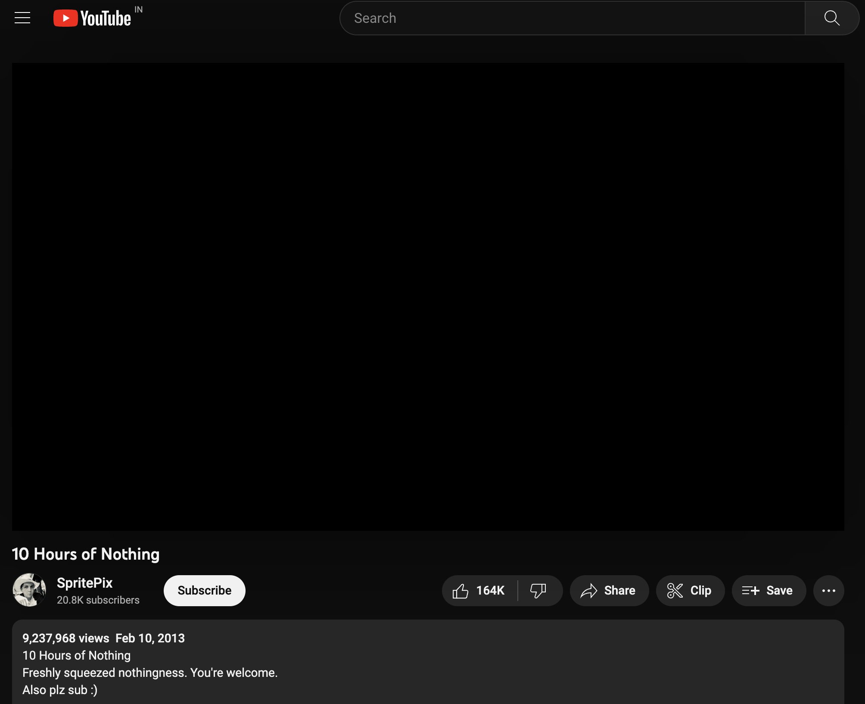Click the search magnifier icon
This screenshot has width=865, height=704.
(x=832, y=18)
